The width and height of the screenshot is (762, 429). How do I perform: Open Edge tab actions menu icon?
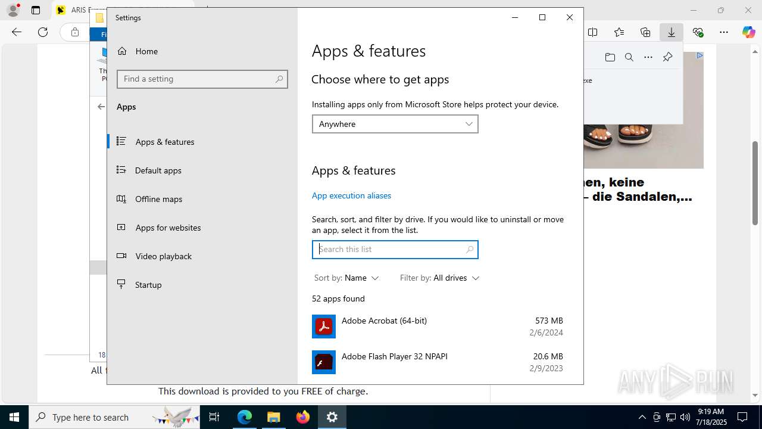point(36,10)
